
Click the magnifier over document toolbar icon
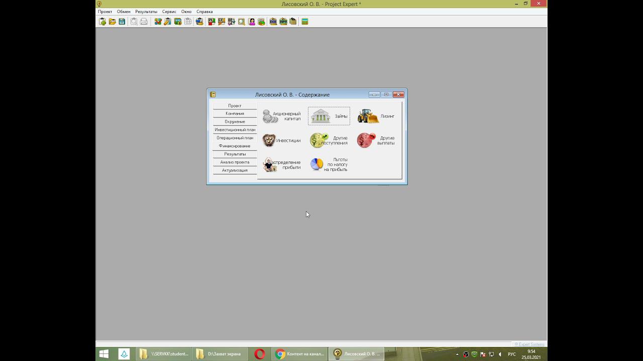242,22
